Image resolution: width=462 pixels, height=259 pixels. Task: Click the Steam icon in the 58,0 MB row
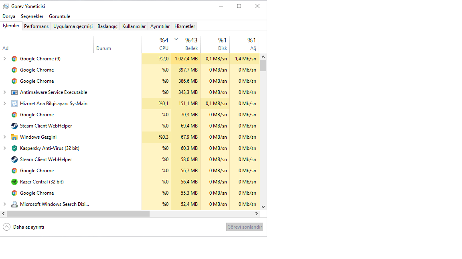(14, 159)
